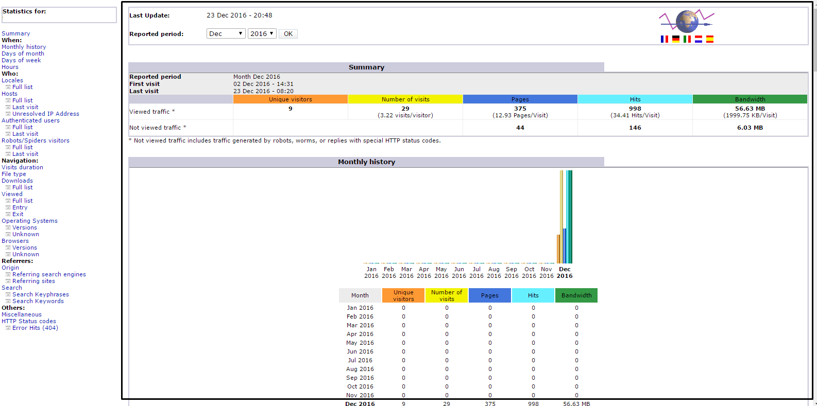Viewport: 817px width, 406px height.
Task: Select the Italian flag icon
Action: click(x=687, y=39)
